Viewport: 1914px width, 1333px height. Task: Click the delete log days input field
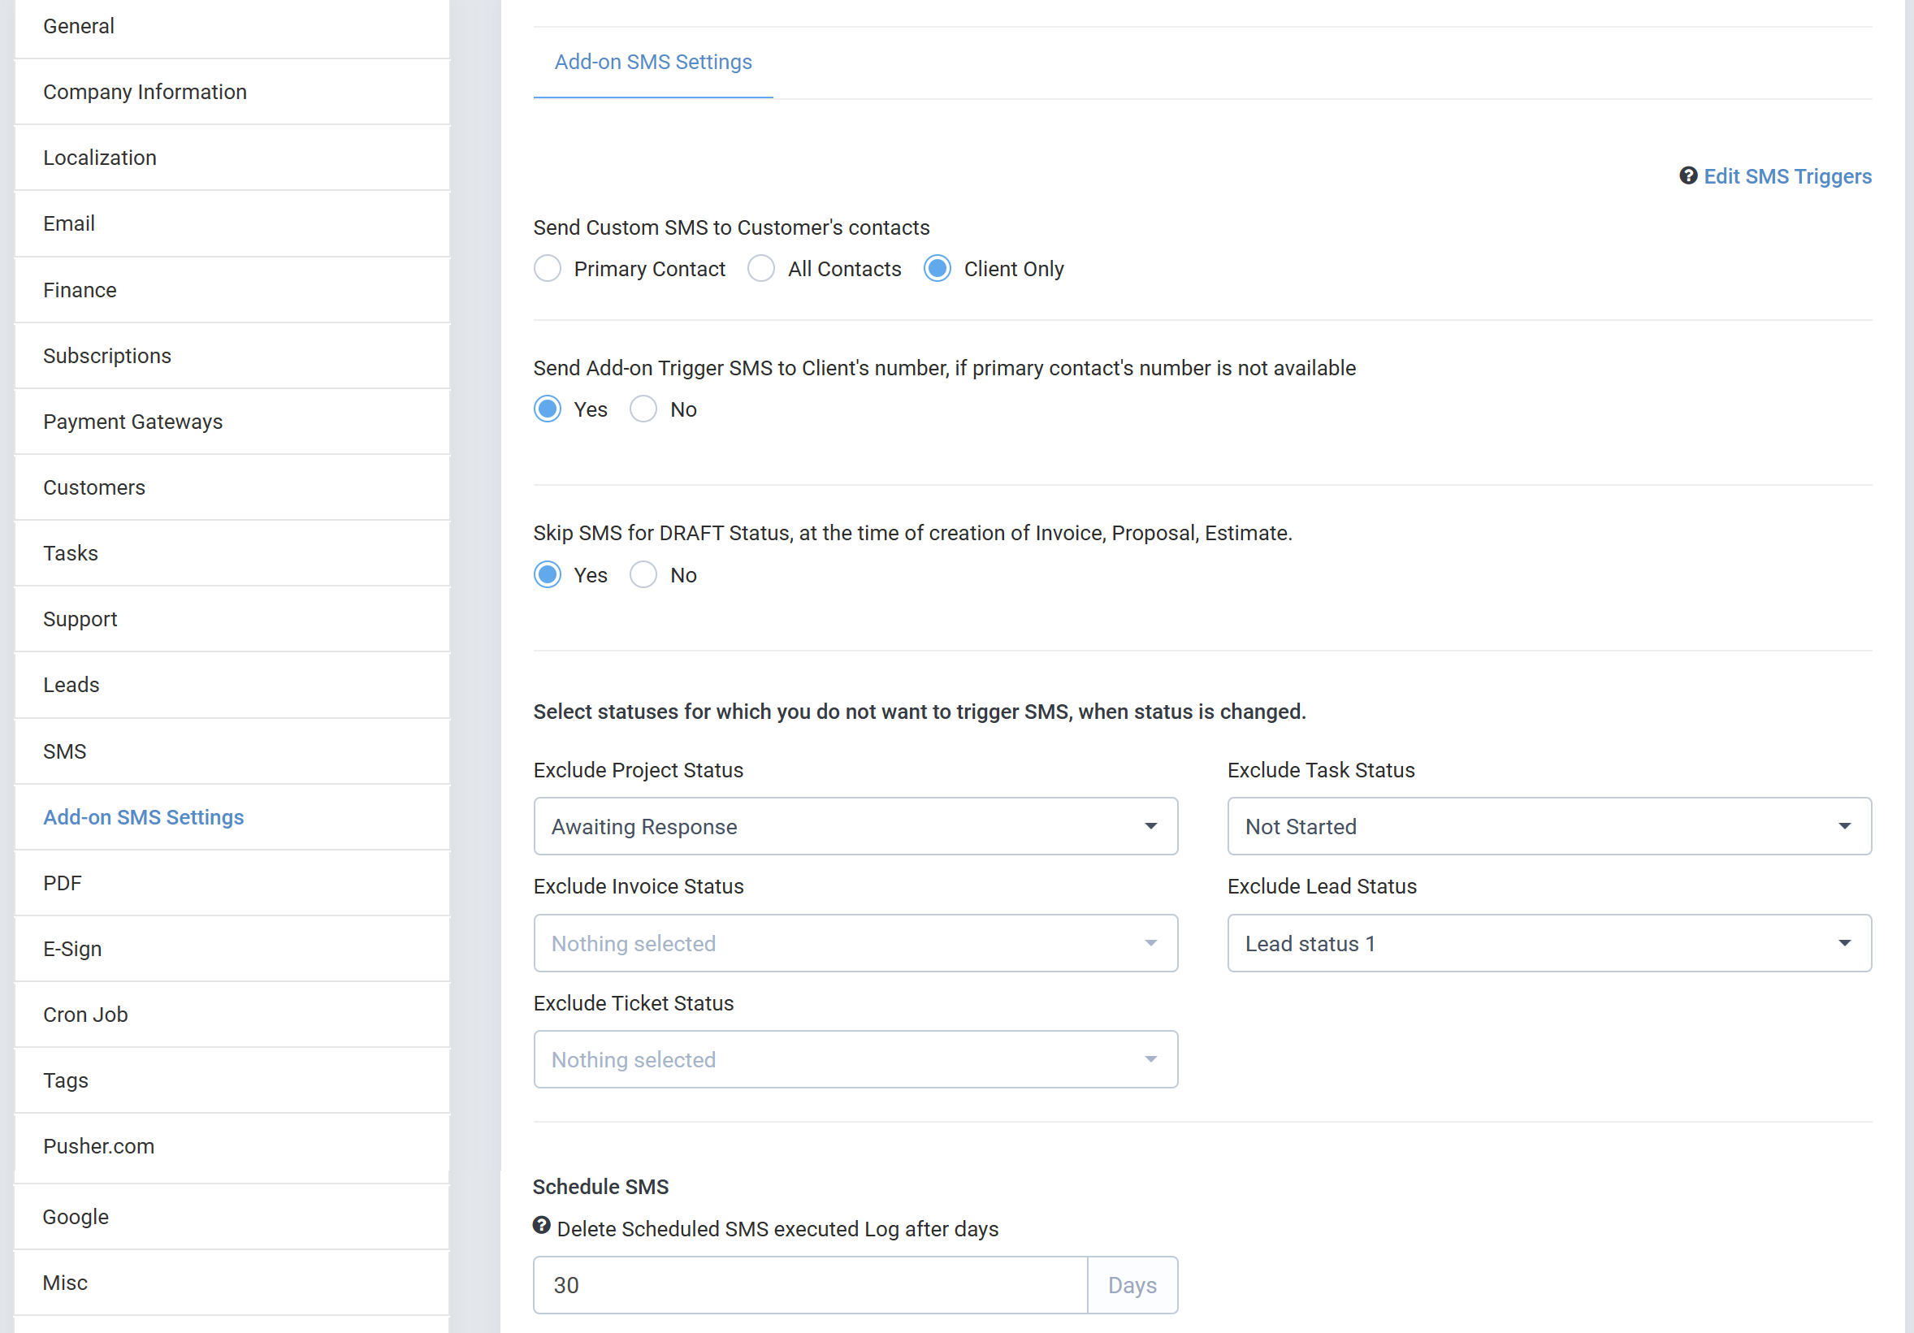pos(809,1284)
